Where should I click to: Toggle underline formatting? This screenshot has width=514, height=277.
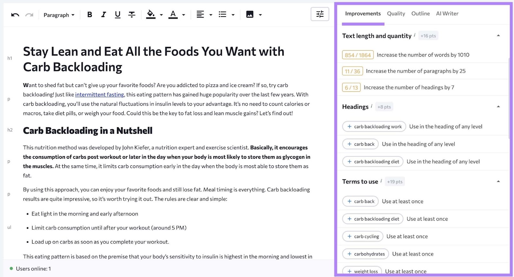tap(118, 14)
